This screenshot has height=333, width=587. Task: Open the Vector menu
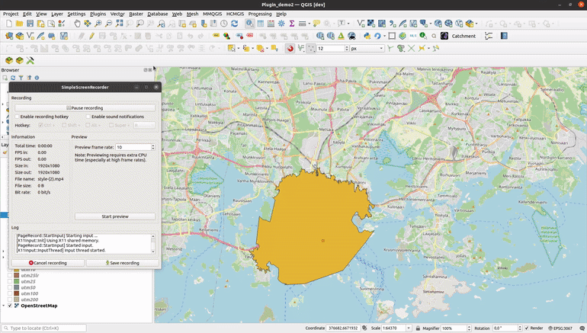coord(117,14)
